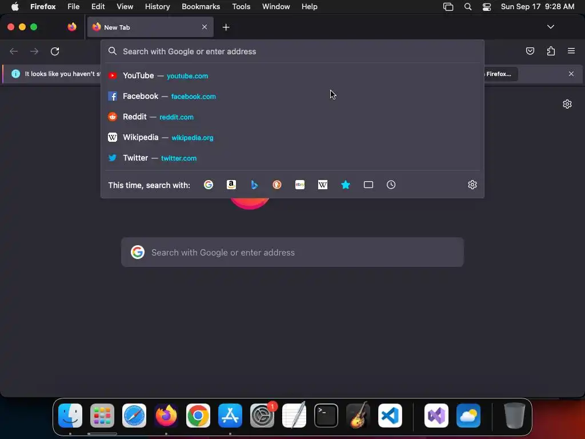This screenshot has width=585, height=439.
Task: Search this time with eBay icon
Action: (x=300, y=185)
